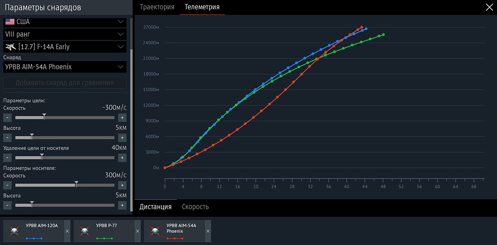Image resolution: width=497 pixels, height=245 pixels.
Task: Select the Телеметрия tab
Action: click(x=202, y=7)
